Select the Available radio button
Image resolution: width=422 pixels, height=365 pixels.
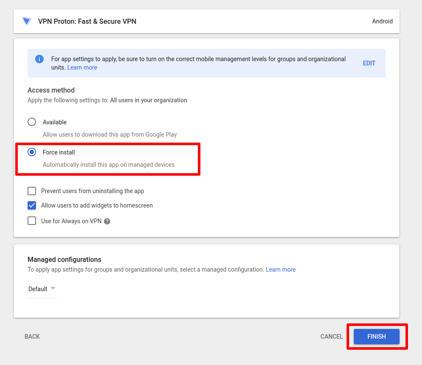[32, 122]
